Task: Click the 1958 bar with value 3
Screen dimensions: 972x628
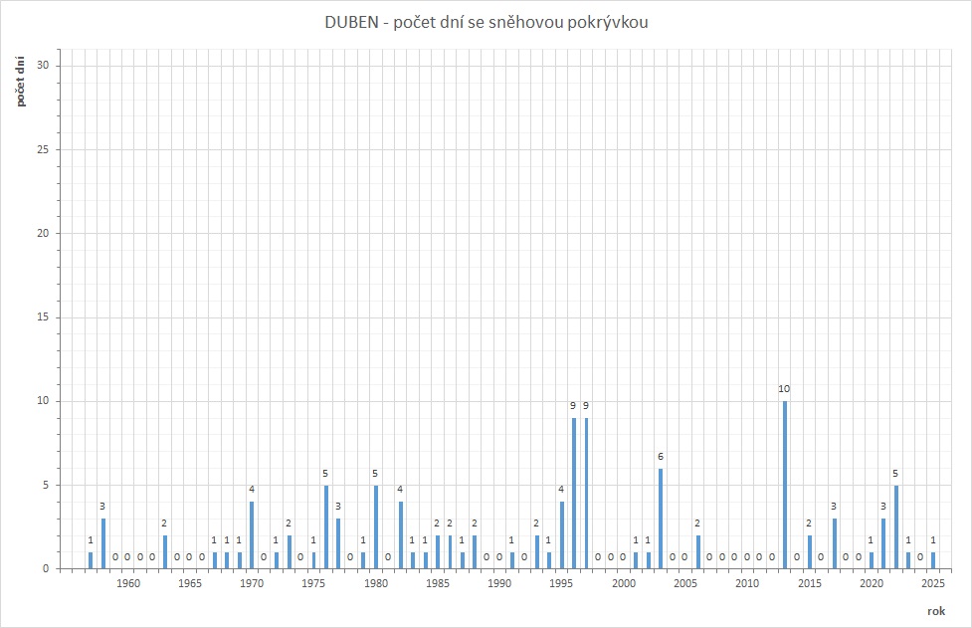Action: pos(102,543)
